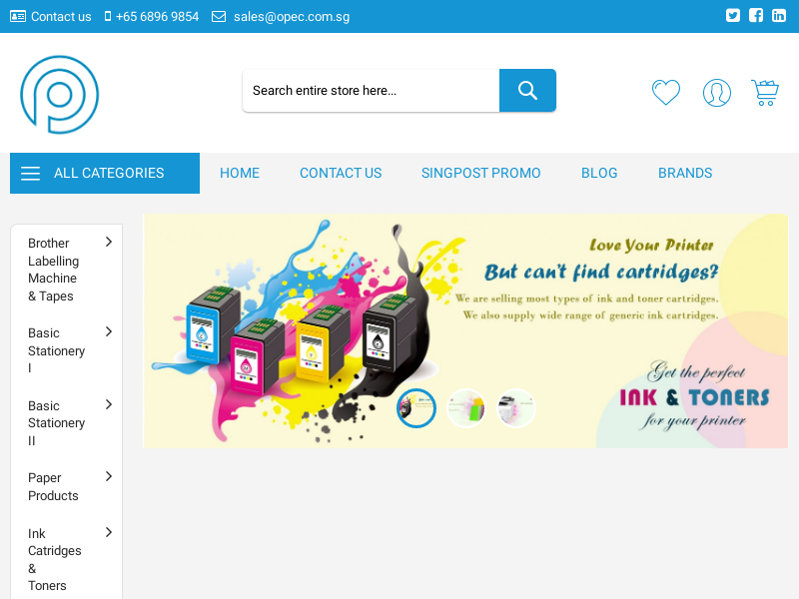This screenshot has height=599, width=799.
Task: Click the email envelope icon
Action: tap(218, 16)
